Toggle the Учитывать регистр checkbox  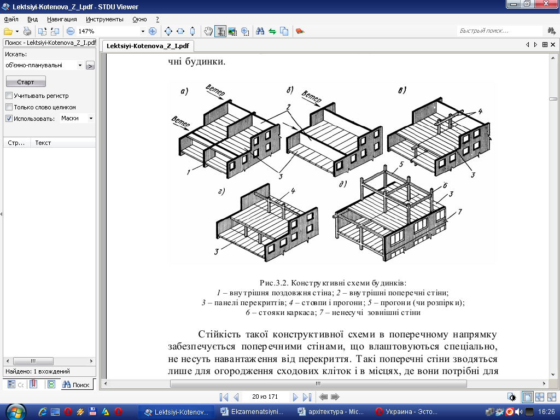coord(9,96)
